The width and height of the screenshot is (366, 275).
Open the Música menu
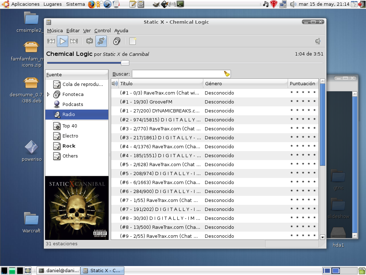55,31
